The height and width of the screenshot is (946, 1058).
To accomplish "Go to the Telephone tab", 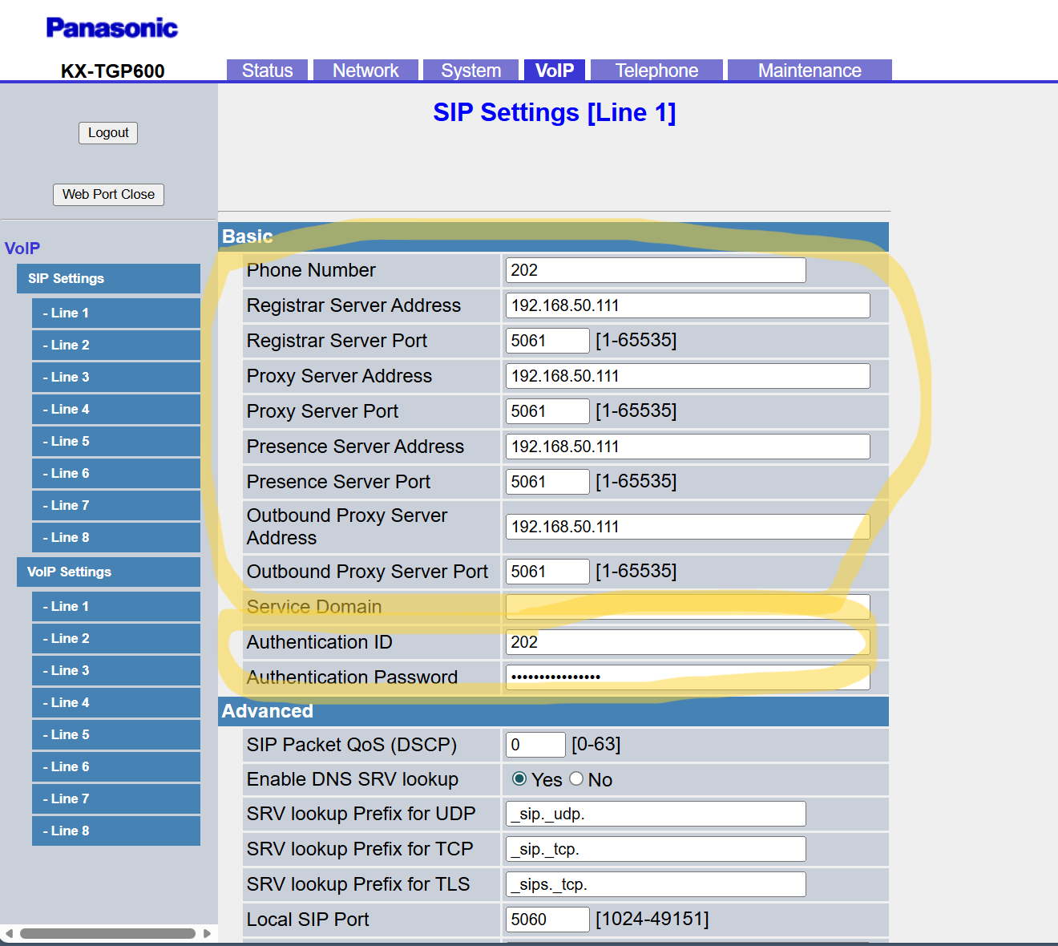I will [x=656, y=71].
